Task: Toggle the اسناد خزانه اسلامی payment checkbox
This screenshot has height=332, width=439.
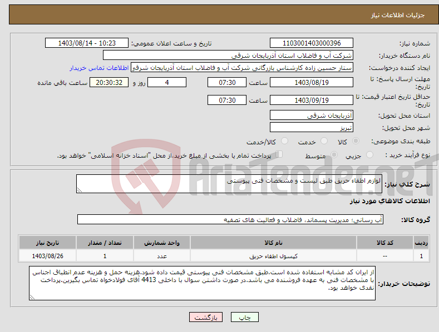Action: point(279,154)
